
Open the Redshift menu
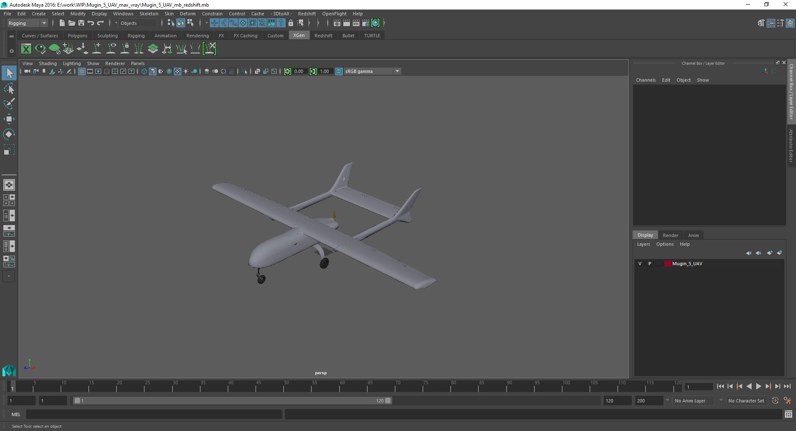pyautogui.click(x=307, y=14)
